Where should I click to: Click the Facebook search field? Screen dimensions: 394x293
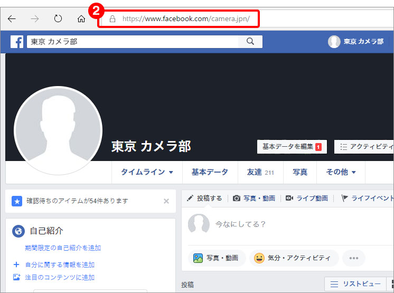click(133, 41)
